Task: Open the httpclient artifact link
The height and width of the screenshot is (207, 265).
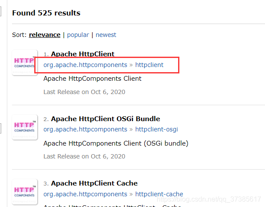Action: tap(149, 65)
